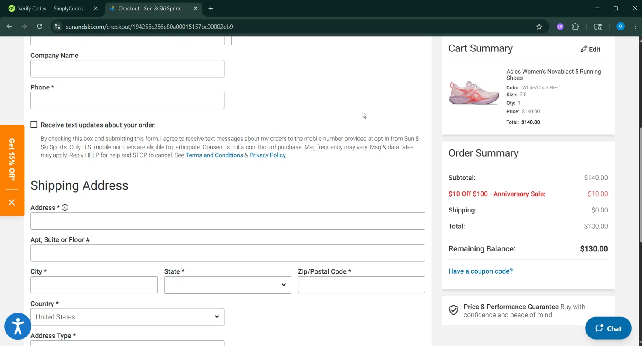Enable text updates about your order
The width and height of the screenshot is (642, 346).
(x=34, y=125)
